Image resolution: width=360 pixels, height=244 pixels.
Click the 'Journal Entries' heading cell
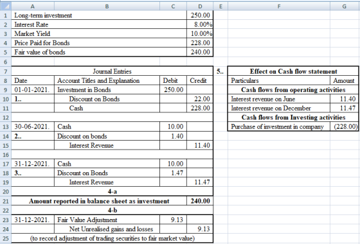pos(112,71)
